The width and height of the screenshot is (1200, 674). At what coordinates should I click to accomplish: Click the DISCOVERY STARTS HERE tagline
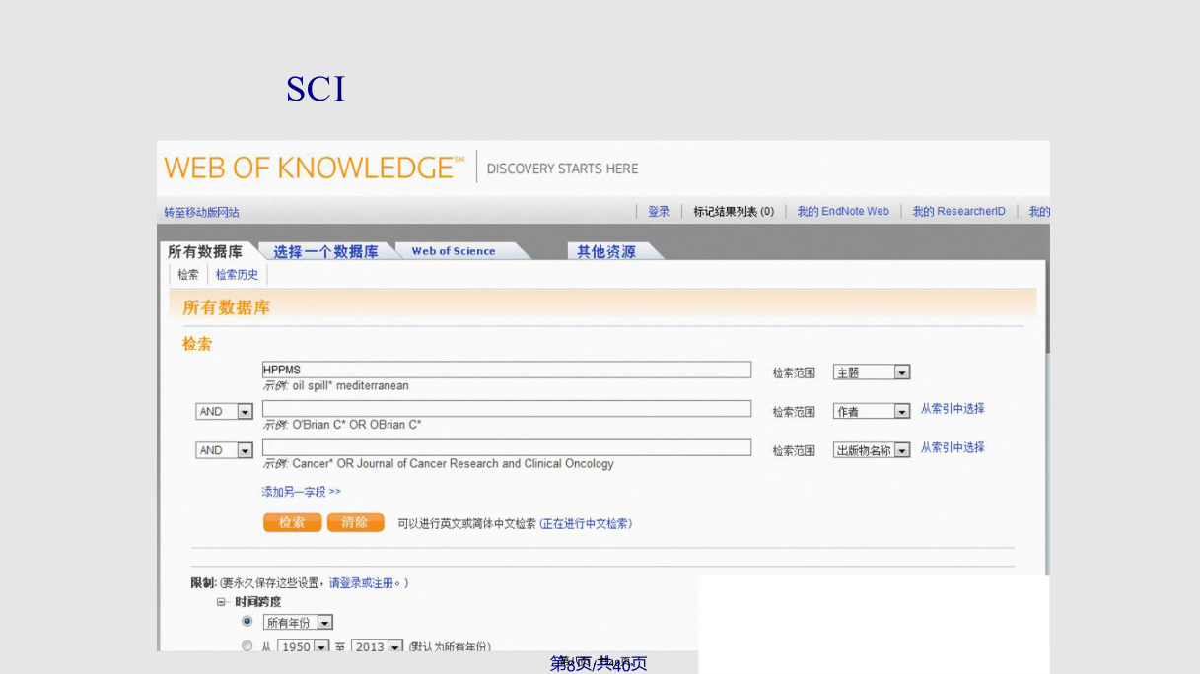tap(562, 168)
